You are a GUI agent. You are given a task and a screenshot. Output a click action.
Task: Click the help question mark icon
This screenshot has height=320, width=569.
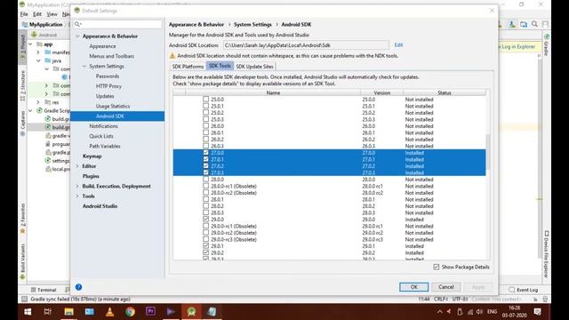(78, 287)
